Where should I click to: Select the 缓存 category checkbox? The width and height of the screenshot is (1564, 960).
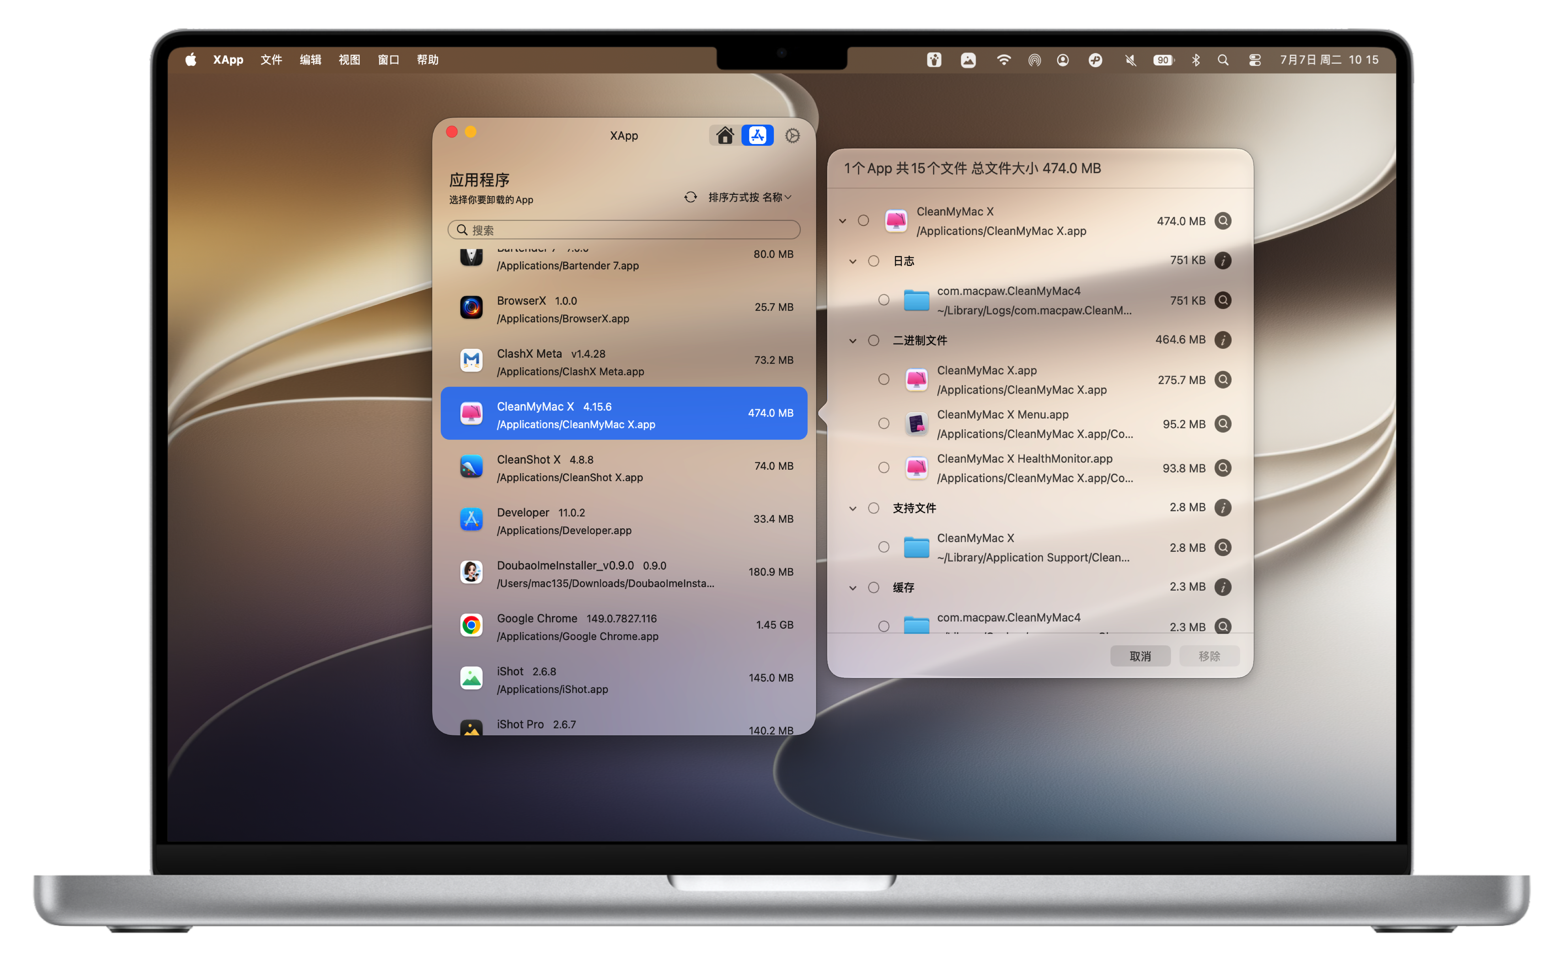(873, 587)
